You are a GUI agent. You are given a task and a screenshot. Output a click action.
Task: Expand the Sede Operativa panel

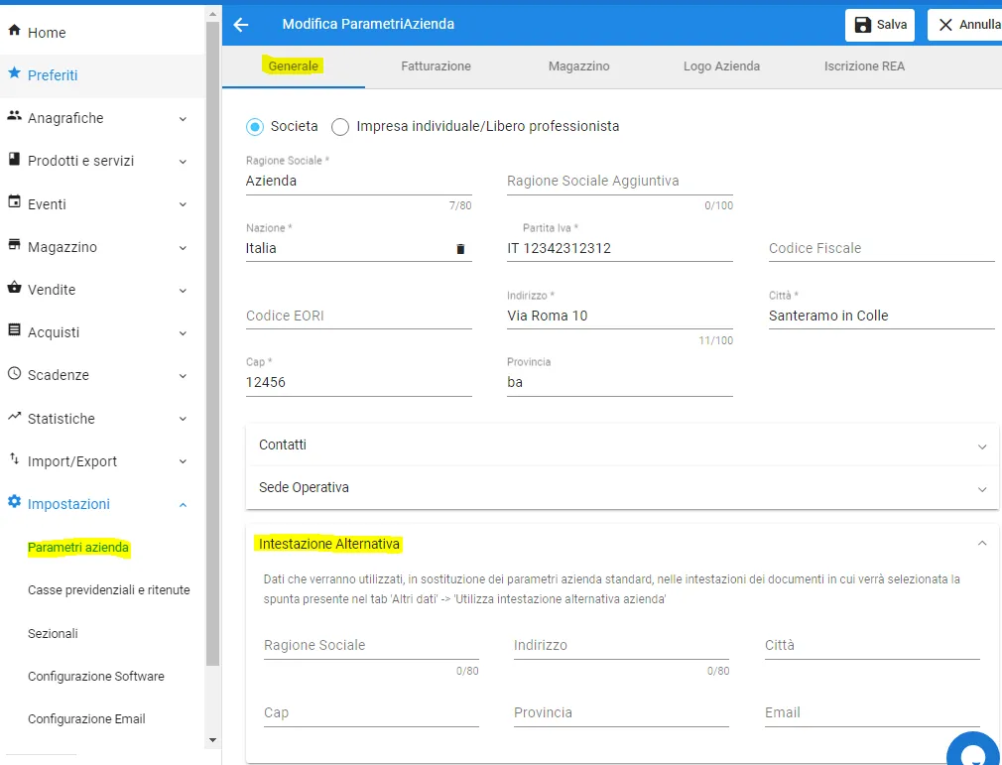click(622, 487)
